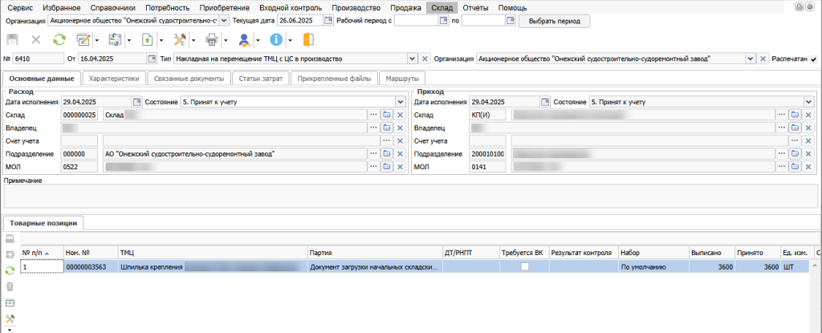Open the Склад menu
822x333 pixels.
[x=442, y=8]
